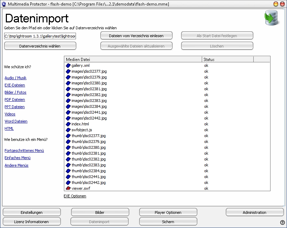Click the icon beside images\dsc02377.jpg
The height and width of the screenshot is (228, 287).
68,71
